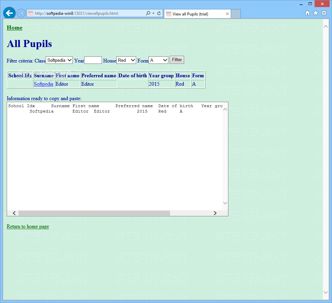Click the First name column header

(67, 76)
